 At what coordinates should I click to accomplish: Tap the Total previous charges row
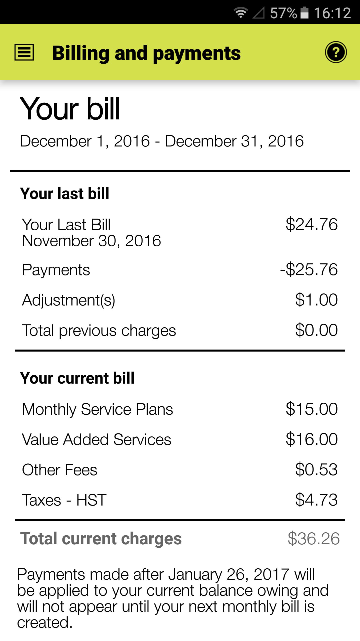(180, 330)
